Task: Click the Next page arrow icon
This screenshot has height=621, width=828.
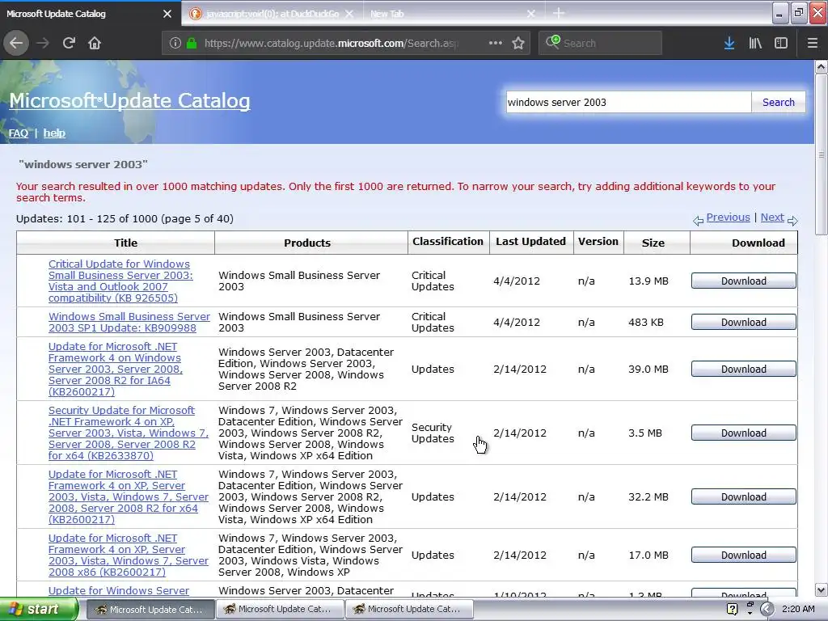Action: [792, 220]
